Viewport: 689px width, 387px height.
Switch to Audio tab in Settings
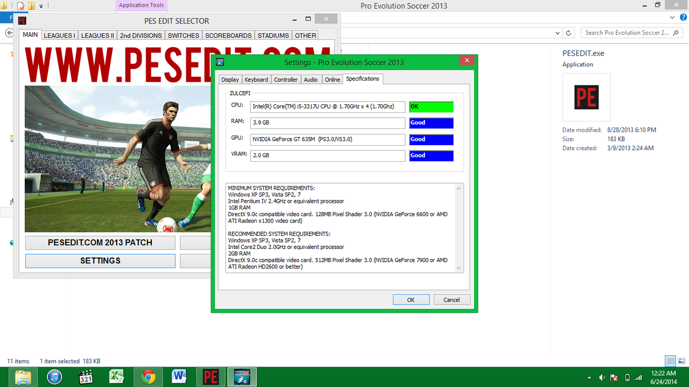point(311,80)
